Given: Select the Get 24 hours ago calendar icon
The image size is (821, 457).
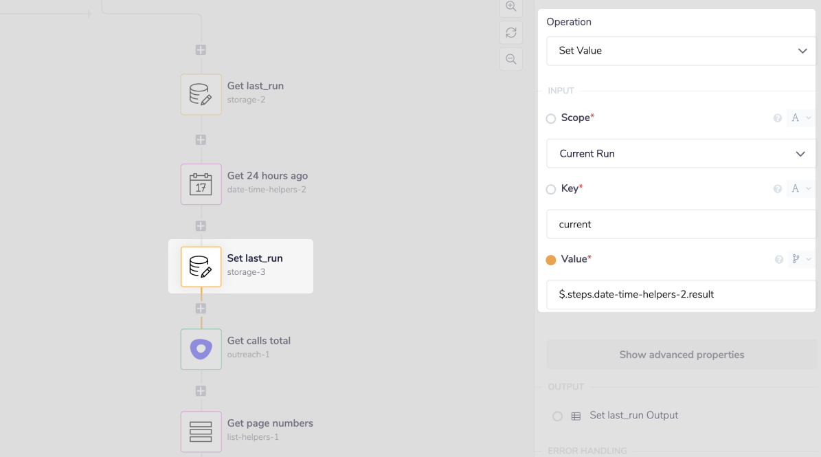Looking at the screenshot, I should pos(201,184).
